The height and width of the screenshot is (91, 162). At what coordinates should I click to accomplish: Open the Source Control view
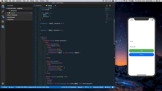(x=3, y=16)
